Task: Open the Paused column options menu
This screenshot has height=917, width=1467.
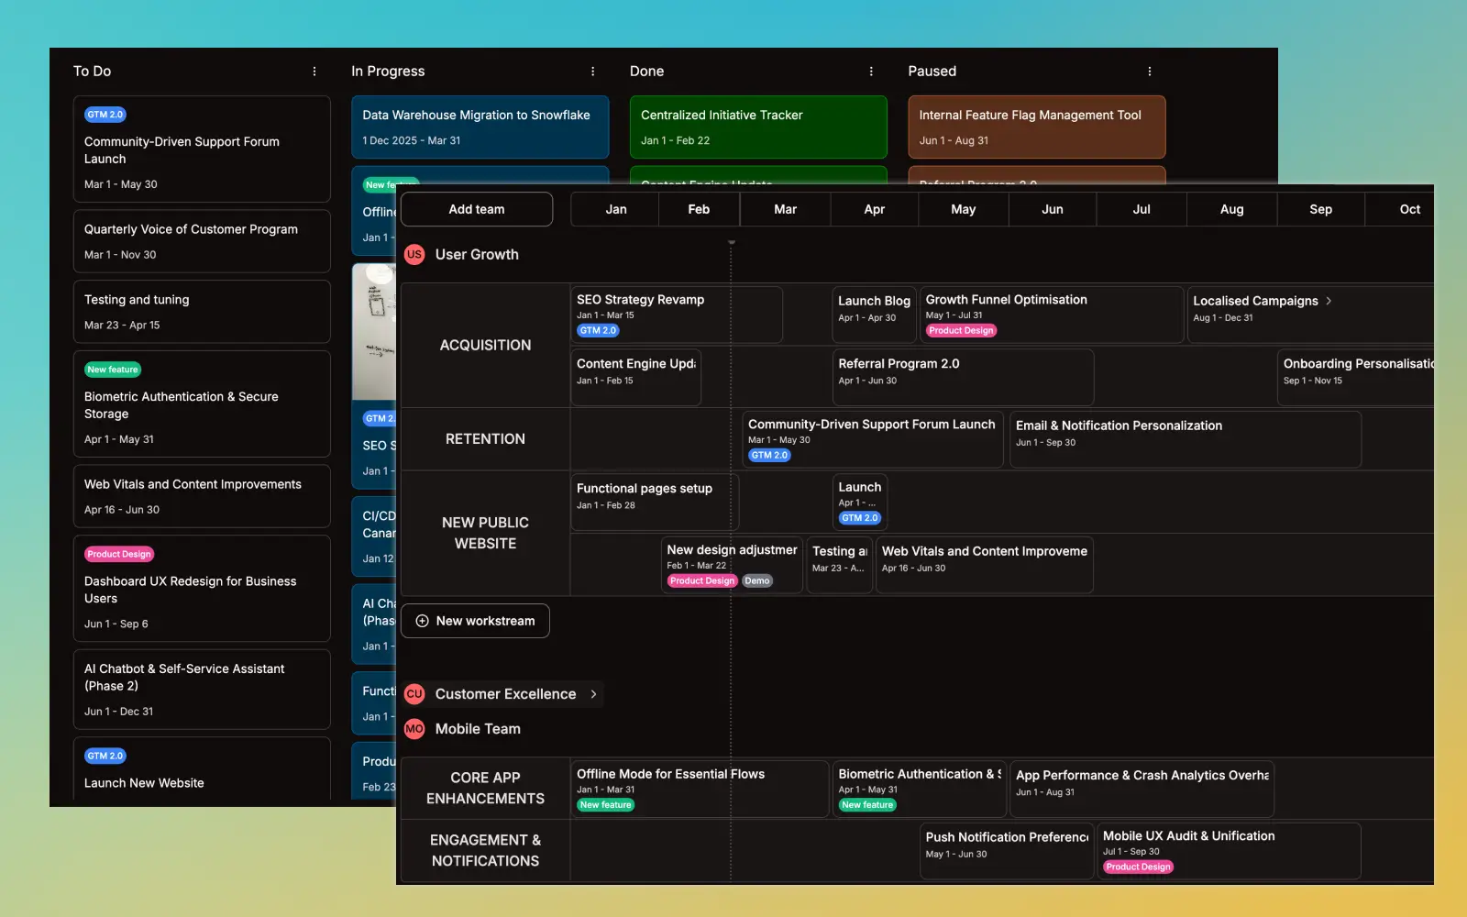Action: pyautogui.click(x=1150, y=71)
